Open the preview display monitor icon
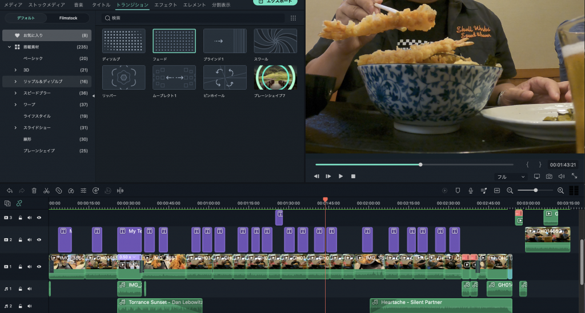Screen dimensions: 585x313 coord(537,176)
